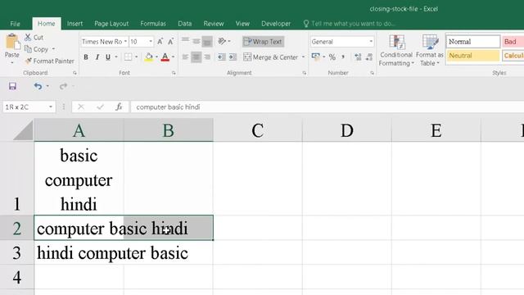Open the Merge & Center dropdown arrow

pyautogui.click(x=303, y=57)
